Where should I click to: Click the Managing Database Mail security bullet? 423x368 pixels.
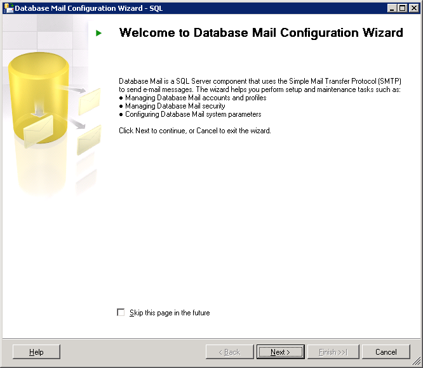(175, 107)
